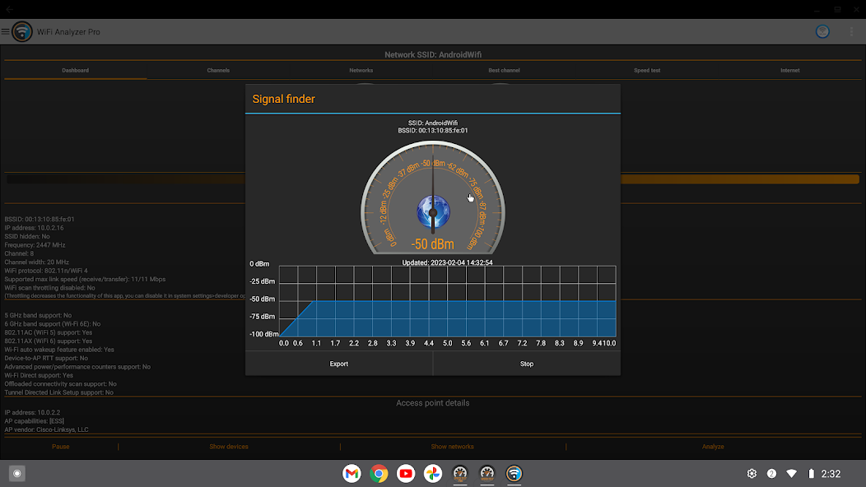Export the signal finder data
This screenshot has height=487, width=866.
[339, 364]
